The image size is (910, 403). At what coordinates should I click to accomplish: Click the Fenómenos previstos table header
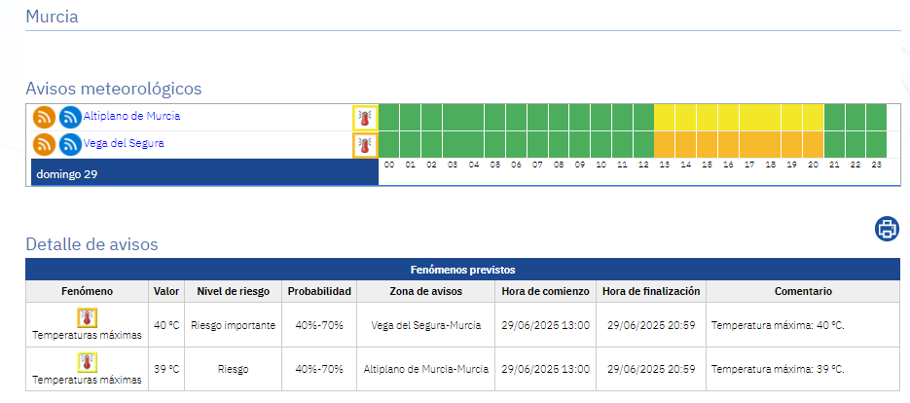[462, 269]
